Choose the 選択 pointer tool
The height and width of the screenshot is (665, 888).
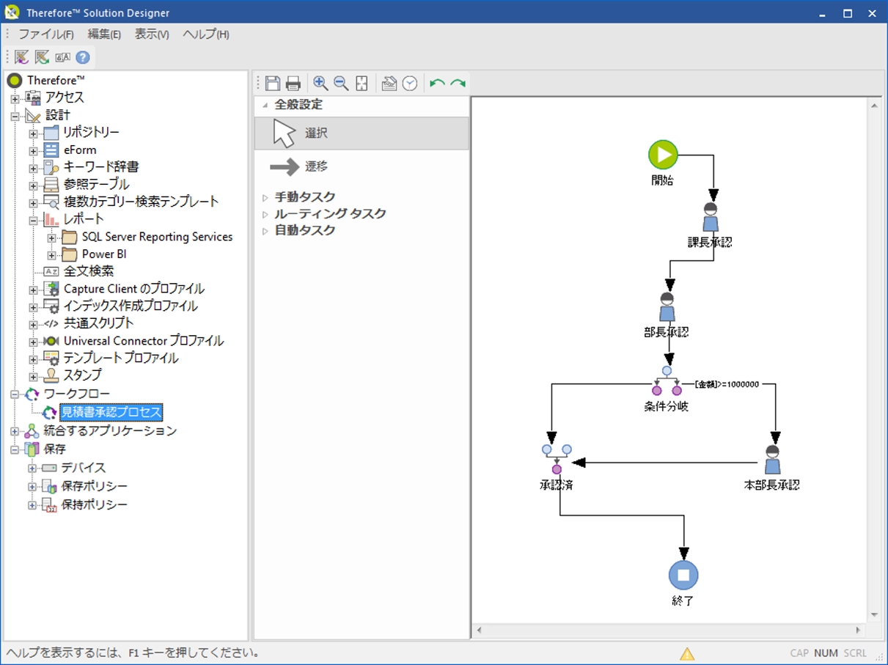pyautogui.click(x=362, y=133)
